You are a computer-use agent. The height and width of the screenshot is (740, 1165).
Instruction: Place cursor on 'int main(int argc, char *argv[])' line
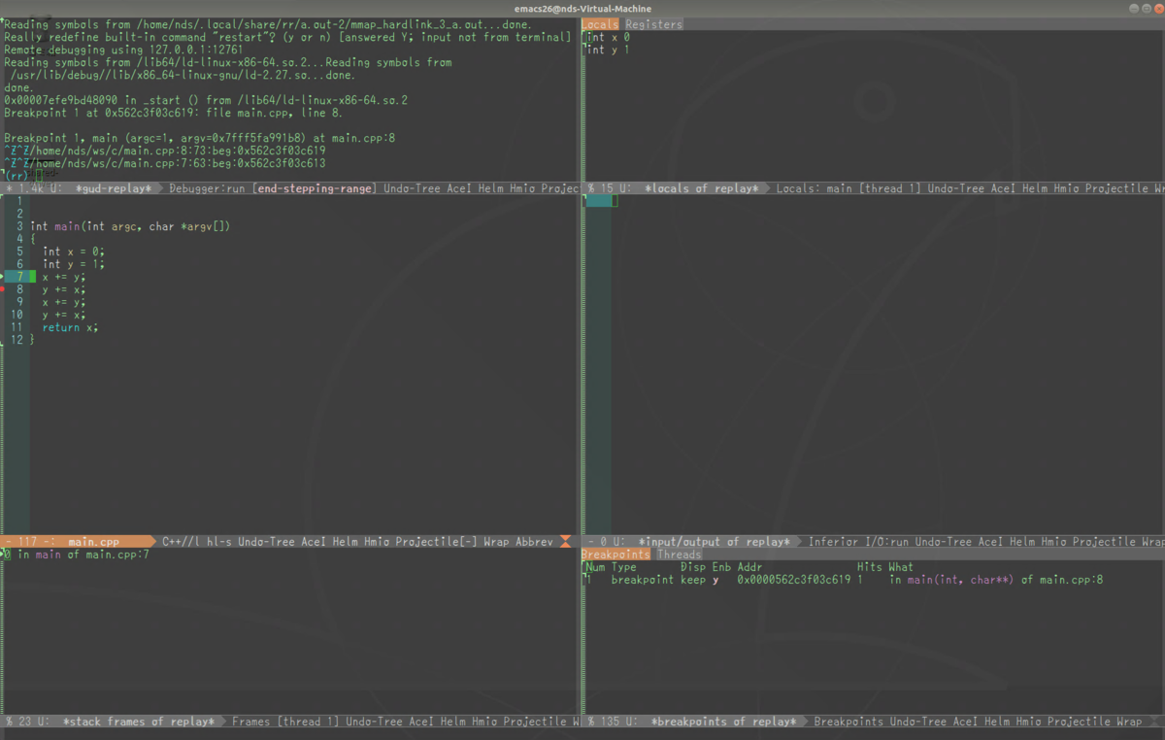tap(130, 226)
